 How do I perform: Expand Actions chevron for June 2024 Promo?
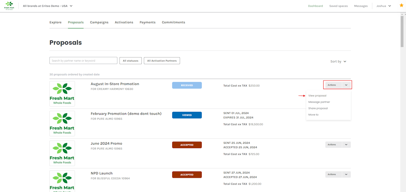[346, 145]
